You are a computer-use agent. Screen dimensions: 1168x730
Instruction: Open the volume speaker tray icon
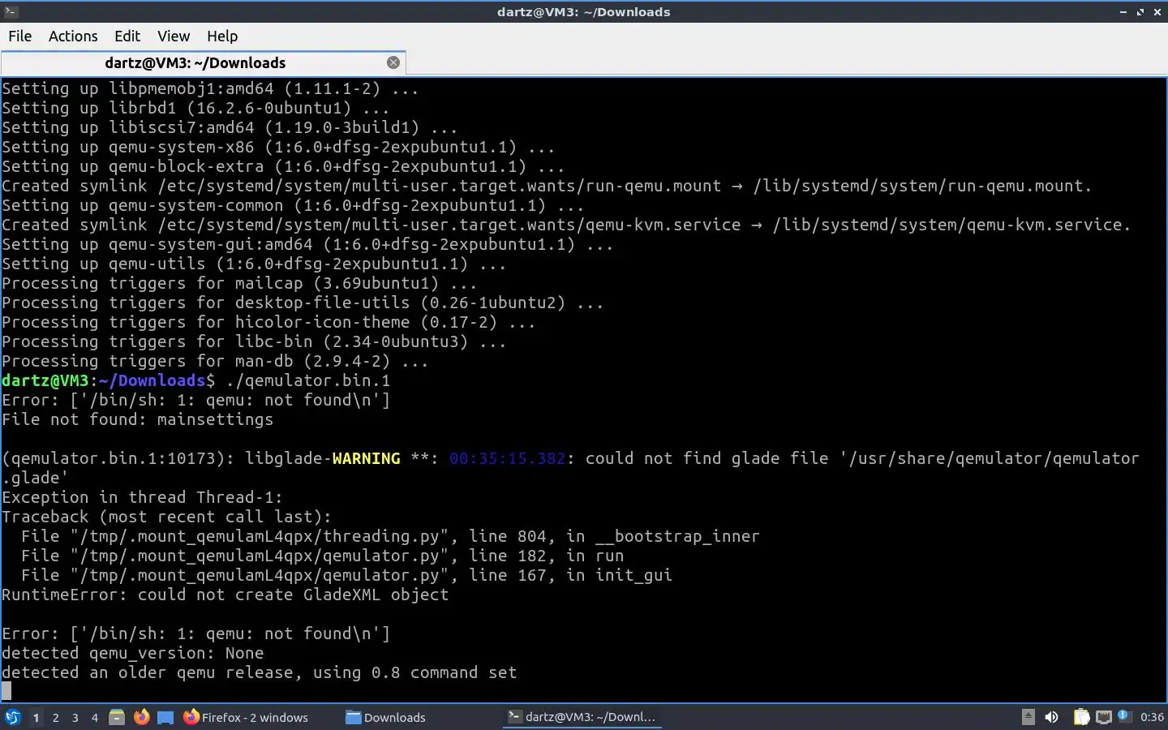pyautogui.click(x=1051, y=717)
